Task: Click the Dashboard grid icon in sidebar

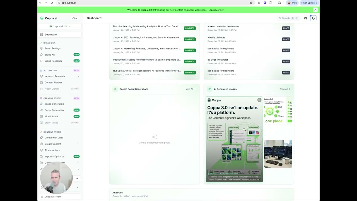Action: click(x=42, y=35)
